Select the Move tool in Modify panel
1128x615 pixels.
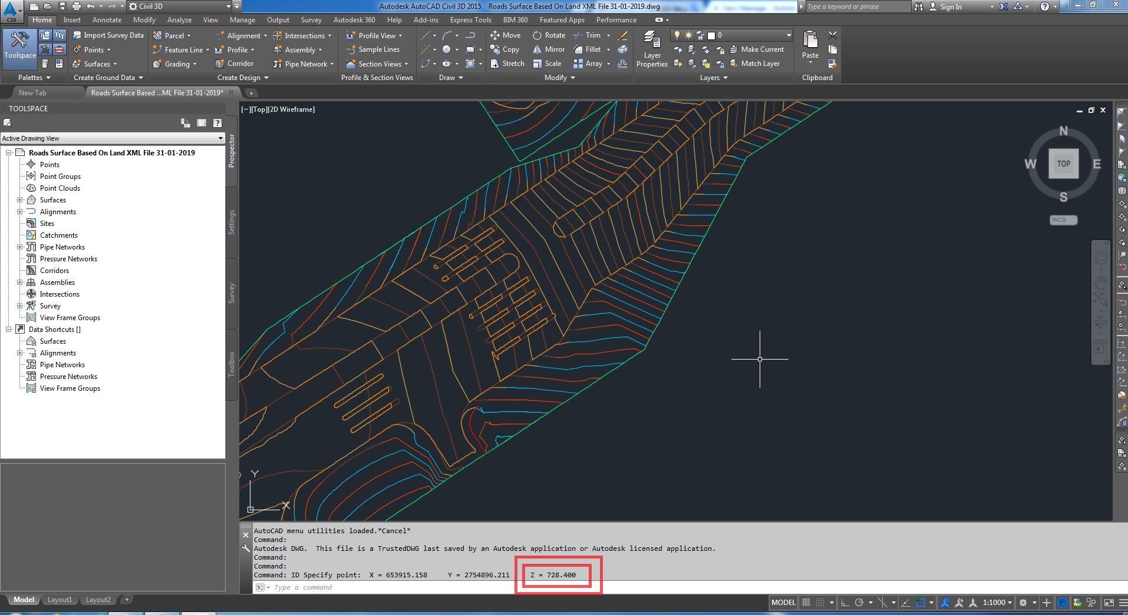[x=506, y=35]
